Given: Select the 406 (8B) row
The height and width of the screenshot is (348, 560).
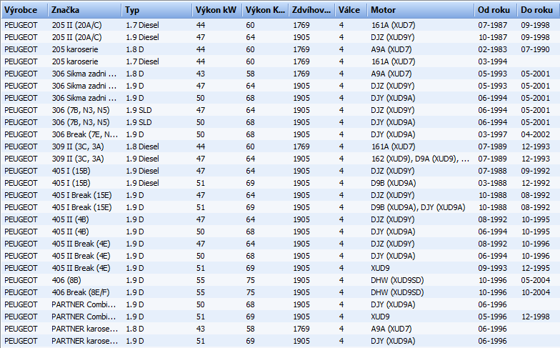Looking at the screenshot, I should coord(280,280).
